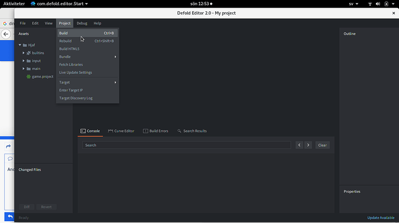Close the Project menu via its header

(65, 24)
